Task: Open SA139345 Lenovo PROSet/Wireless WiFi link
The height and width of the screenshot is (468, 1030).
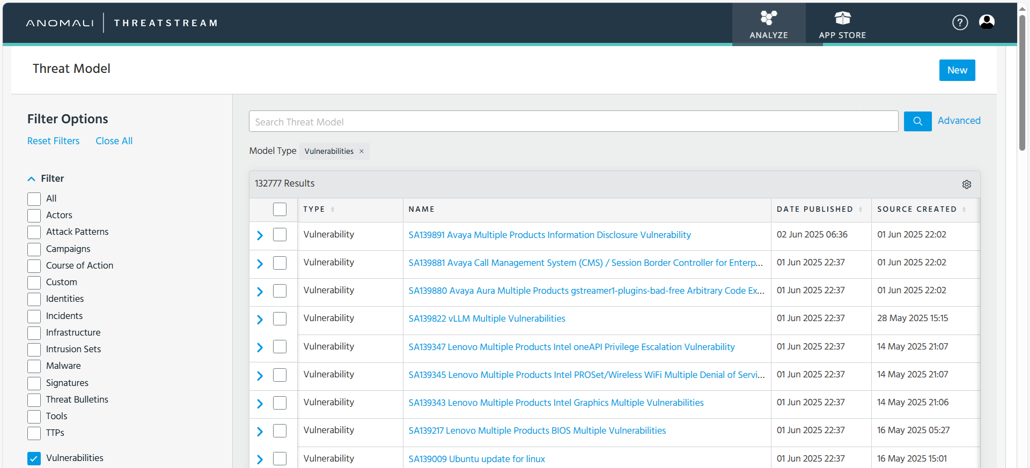Action: coord(586,375)
